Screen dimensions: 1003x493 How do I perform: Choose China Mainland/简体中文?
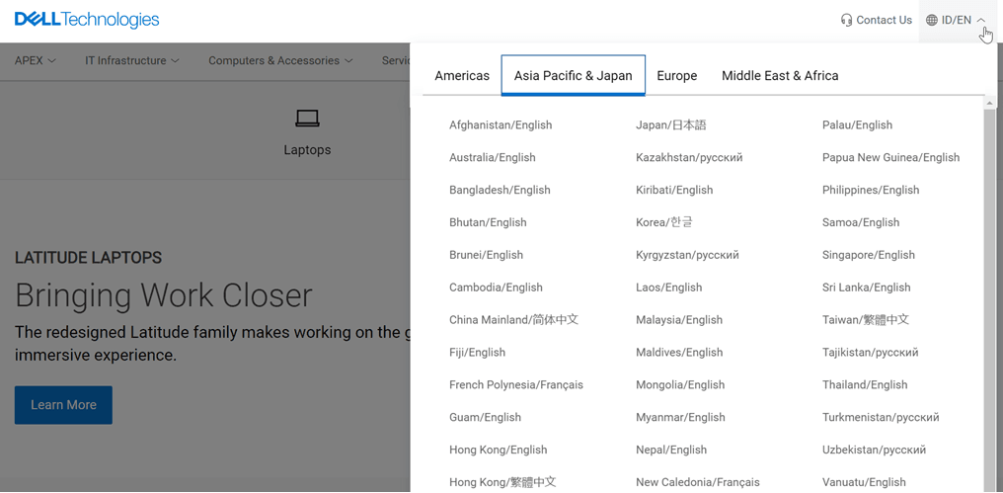coord(513,319)
